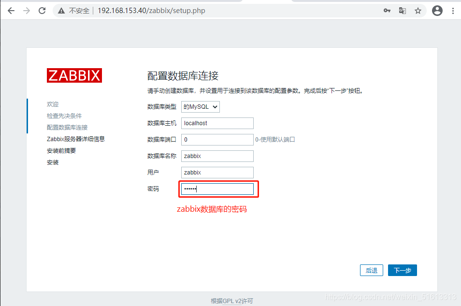
Task: Click the translate page icon
Action: point(403,11)
